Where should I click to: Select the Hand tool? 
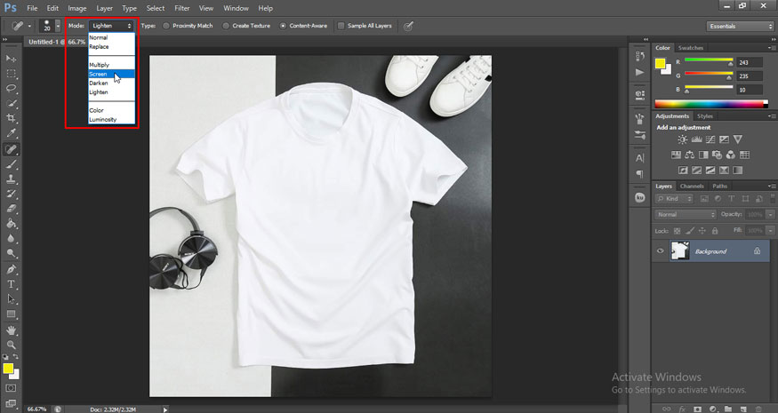12,330
